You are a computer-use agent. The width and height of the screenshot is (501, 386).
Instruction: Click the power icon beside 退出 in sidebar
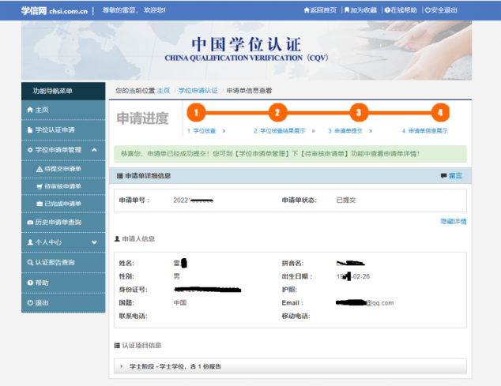click(30, 302)
